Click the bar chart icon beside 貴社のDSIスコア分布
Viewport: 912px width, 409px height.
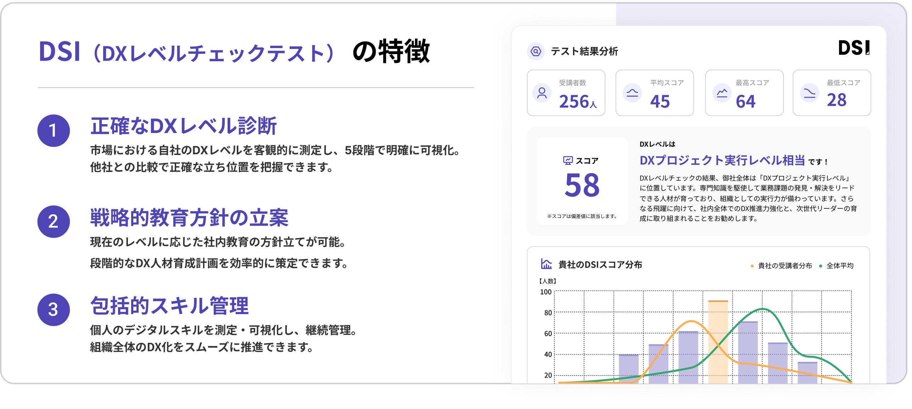[546, 264]
